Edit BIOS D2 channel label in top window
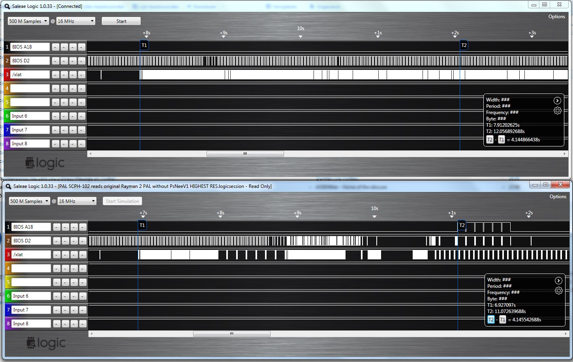This screenshot has height=362, width=573. point(30,61)
